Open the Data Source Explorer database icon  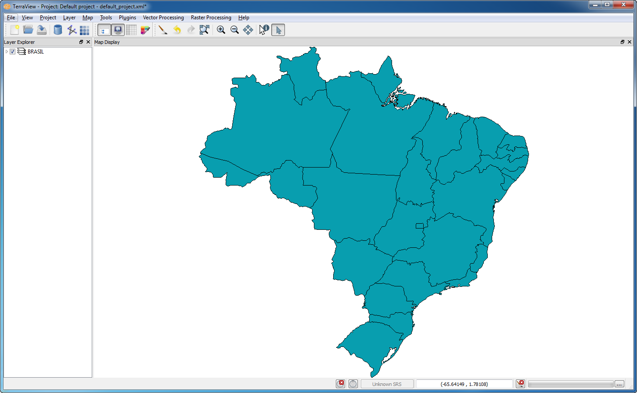[x=58, y=30]
